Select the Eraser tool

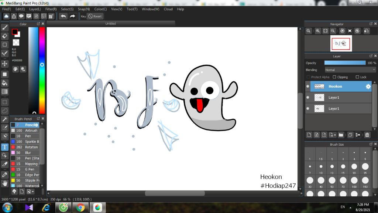click(x=4, y=36)
